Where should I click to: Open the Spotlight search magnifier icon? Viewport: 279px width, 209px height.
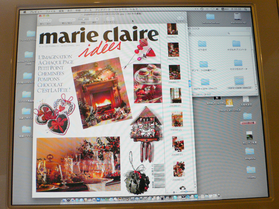tap(246, 9)
